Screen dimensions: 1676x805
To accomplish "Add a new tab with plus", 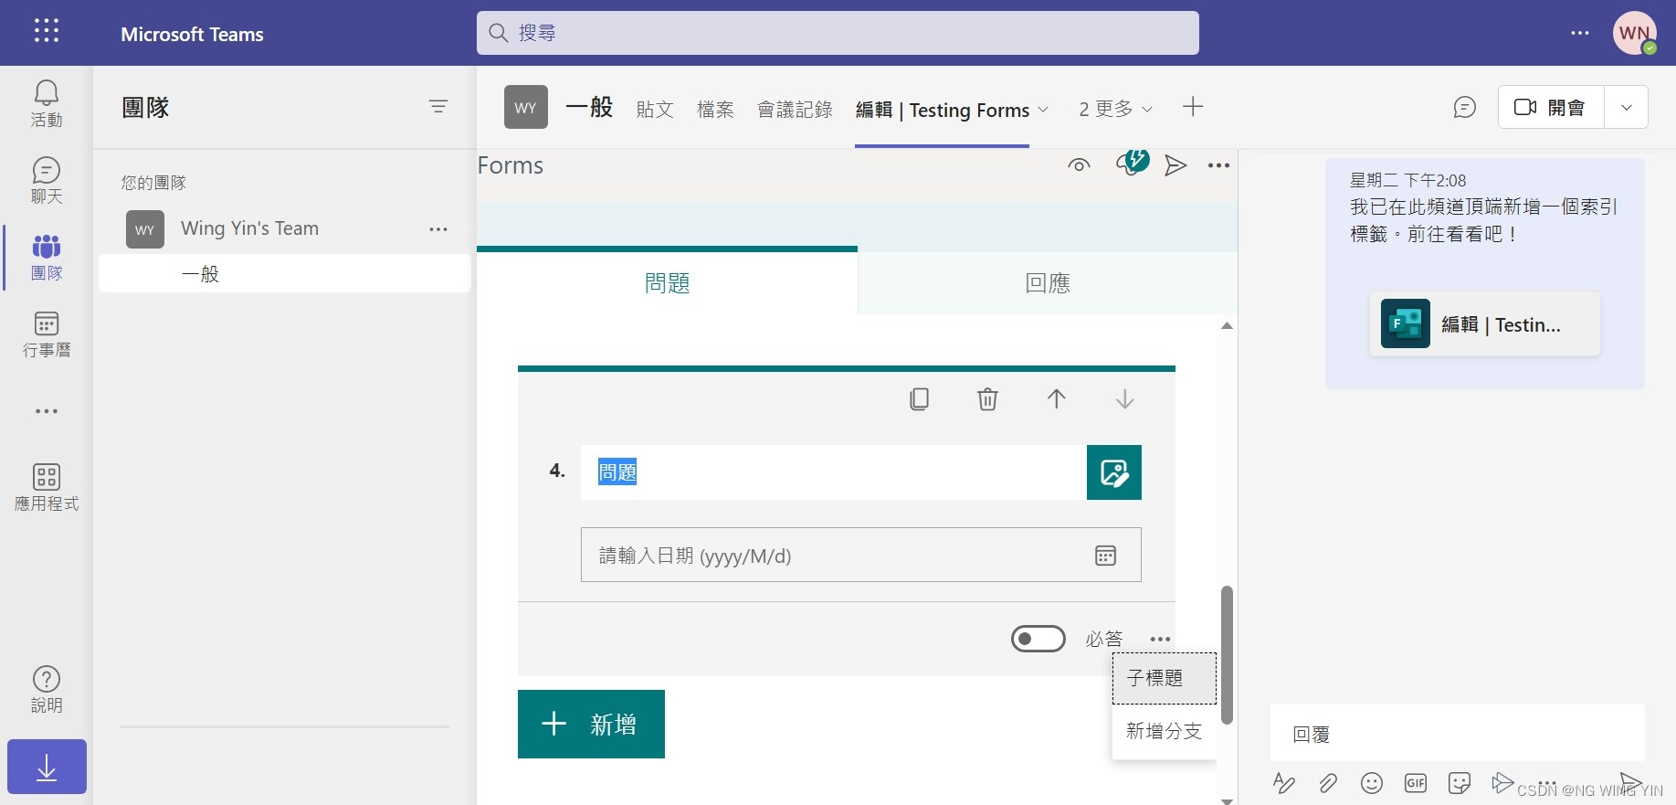I will (1193, 107).
